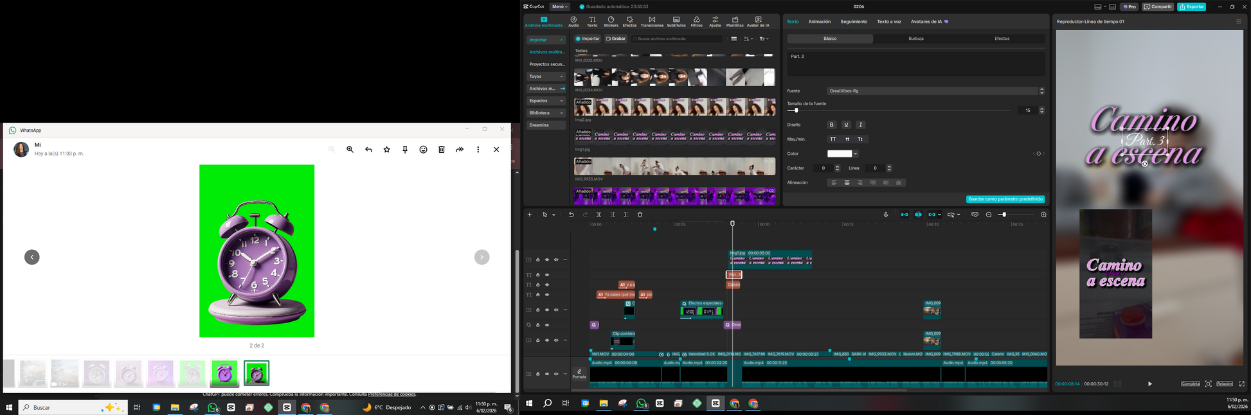This screenshot has height=415, width=1251.
Task: Click the zoom-in magnifier in WhatsApp viewer
Action: (350, 149)
